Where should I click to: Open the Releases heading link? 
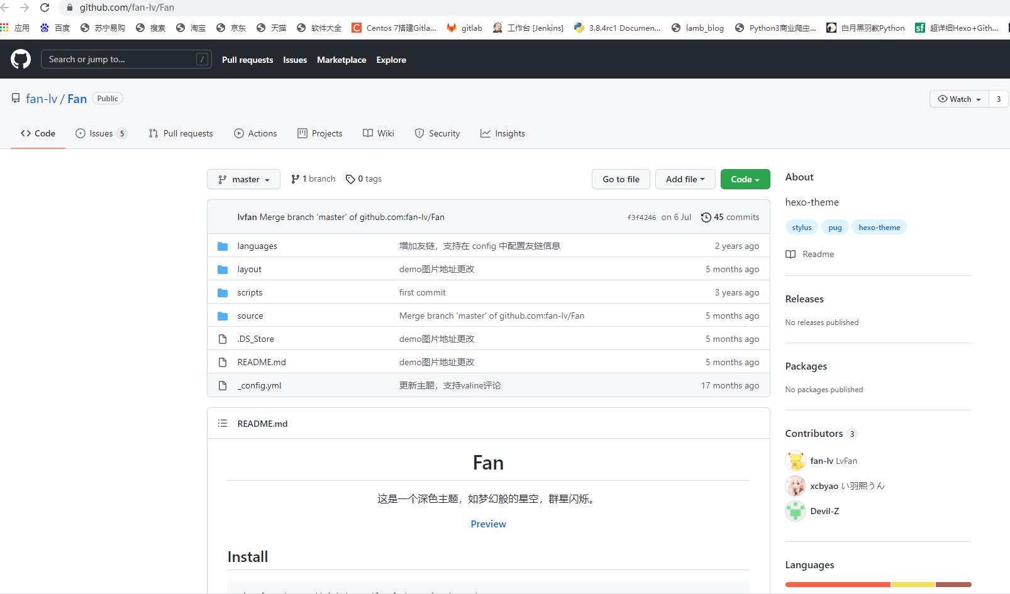[x=804, y=299]
